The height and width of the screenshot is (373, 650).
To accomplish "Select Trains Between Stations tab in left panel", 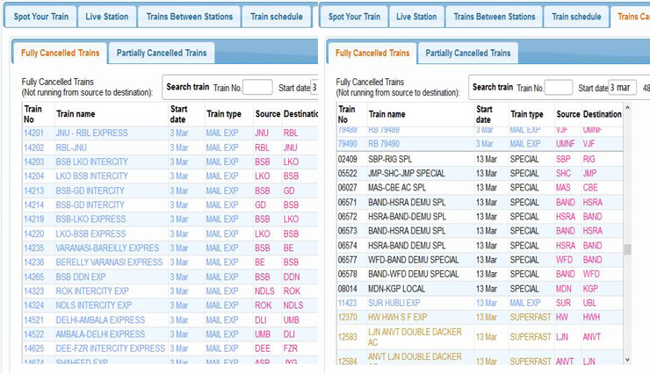I will point(190,17).
